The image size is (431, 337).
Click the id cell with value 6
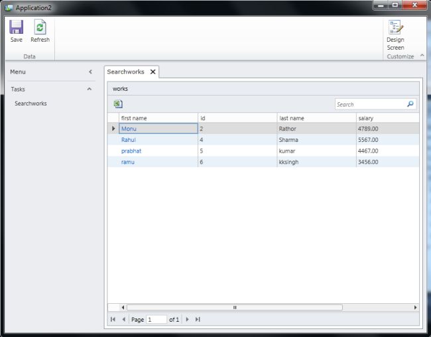coord(237,162)
